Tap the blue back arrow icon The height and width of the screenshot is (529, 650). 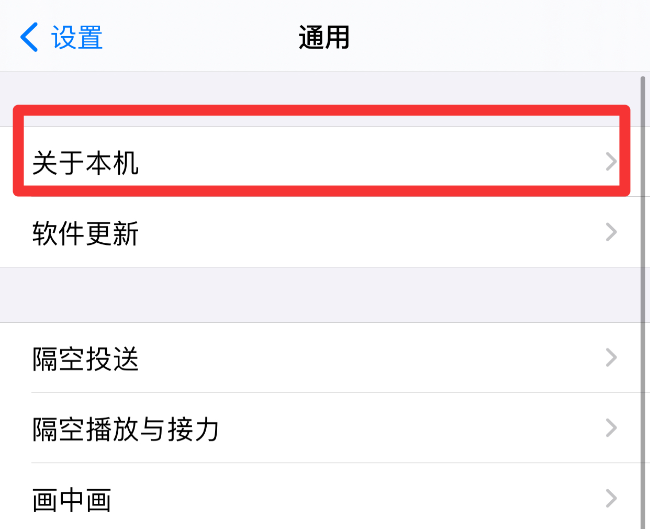(29, 37)
